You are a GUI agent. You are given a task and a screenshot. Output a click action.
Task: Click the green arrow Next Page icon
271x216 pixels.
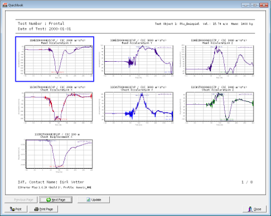coord(49,200)
